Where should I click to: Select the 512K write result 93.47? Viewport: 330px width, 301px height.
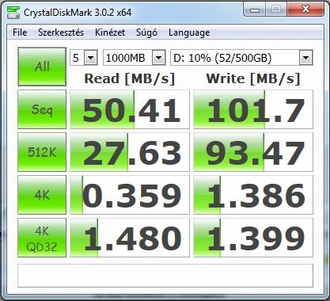pyautogui.click(x=253, y=152)
